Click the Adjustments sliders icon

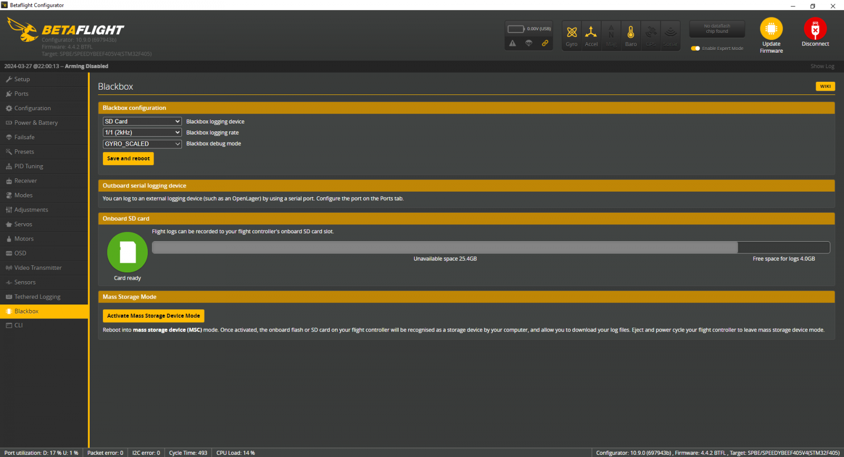coord(9,210)
